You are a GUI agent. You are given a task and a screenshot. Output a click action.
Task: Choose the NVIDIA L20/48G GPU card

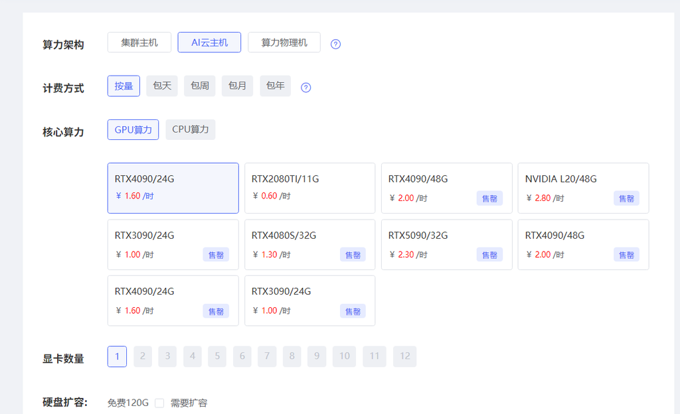(583, 188)
